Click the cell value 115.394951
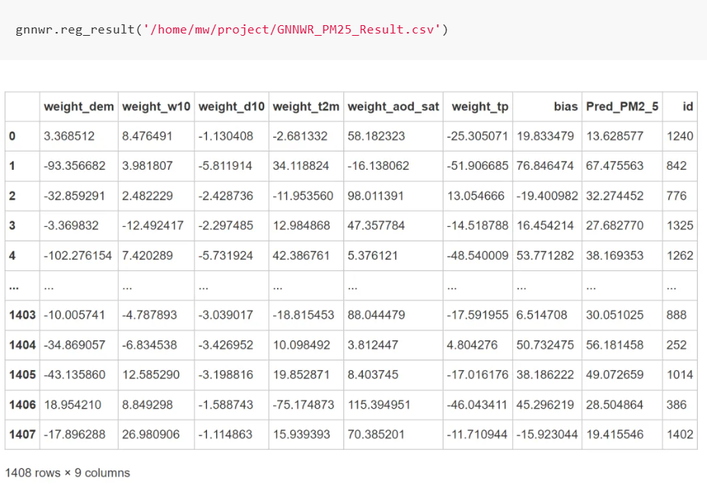This screenshot has width=707, height=485. [x=379, y=405]
